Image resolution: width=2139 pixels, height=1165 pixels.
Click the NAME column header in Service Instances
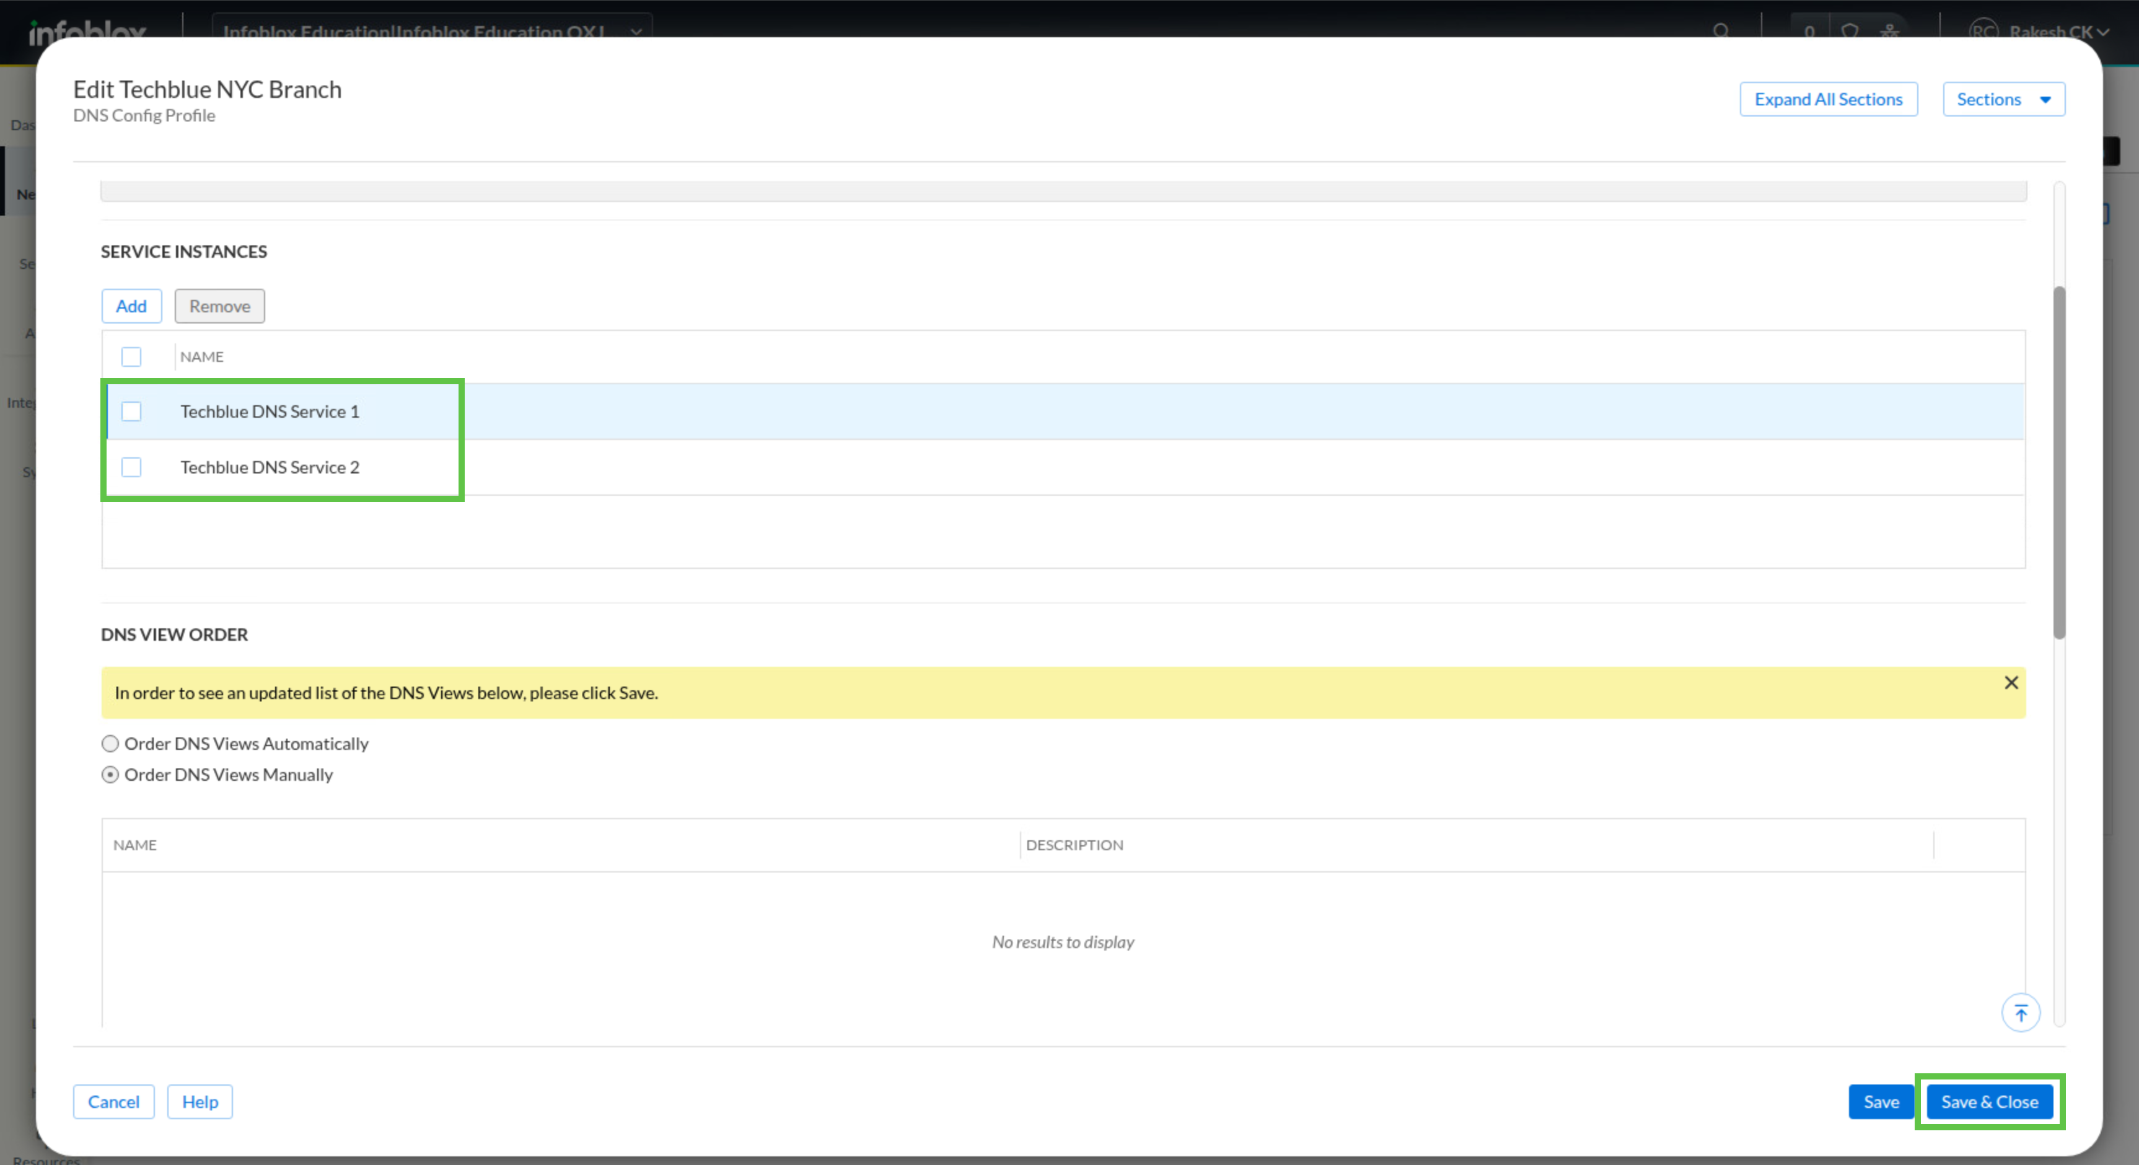point(202,356)
